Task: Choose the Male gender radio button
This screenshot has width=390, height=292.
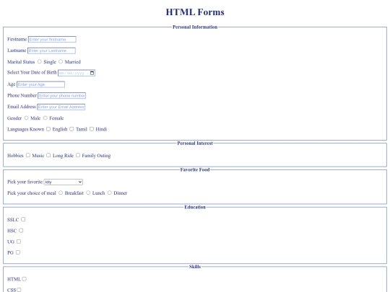Action: point(27,118)
